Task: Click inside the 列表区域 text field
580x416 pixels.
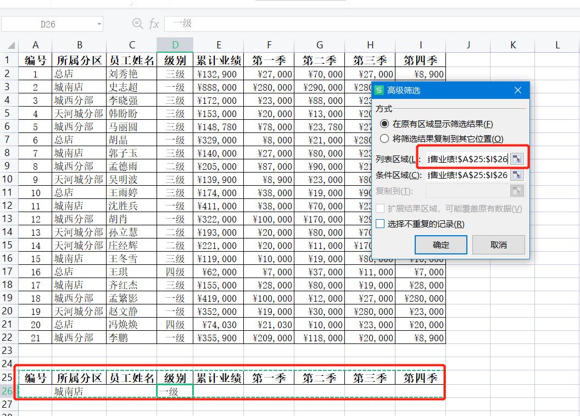Action: (467, 159)
